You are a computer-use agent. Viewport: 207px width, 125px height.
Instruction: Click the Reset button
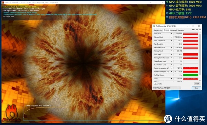click(x=197, y=84)
